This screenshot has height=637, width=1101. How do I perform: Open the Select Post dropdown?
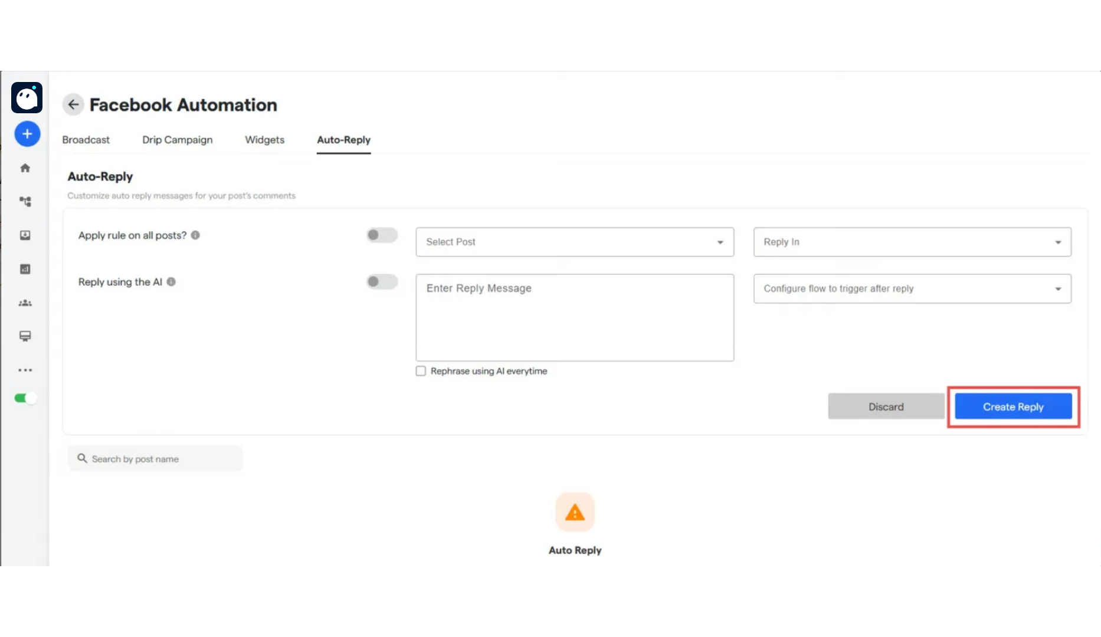(x=574, y=242)
